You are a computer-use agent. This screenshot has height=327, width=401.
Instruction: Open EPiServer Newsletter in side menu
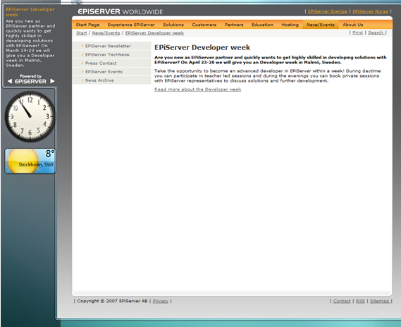(111, 46)
